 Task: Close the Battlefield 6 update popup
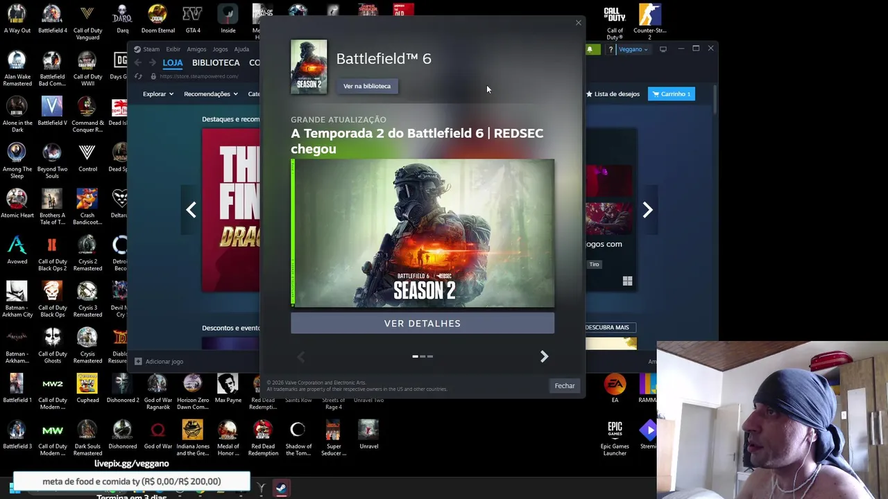[x=578, y=23]
